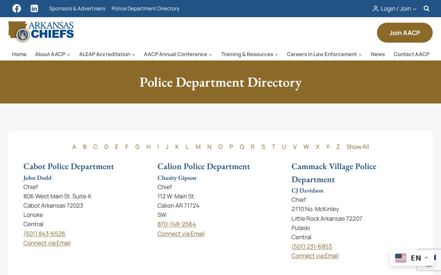
Task: Open the Contact AACP menu item
Action: 412,54
